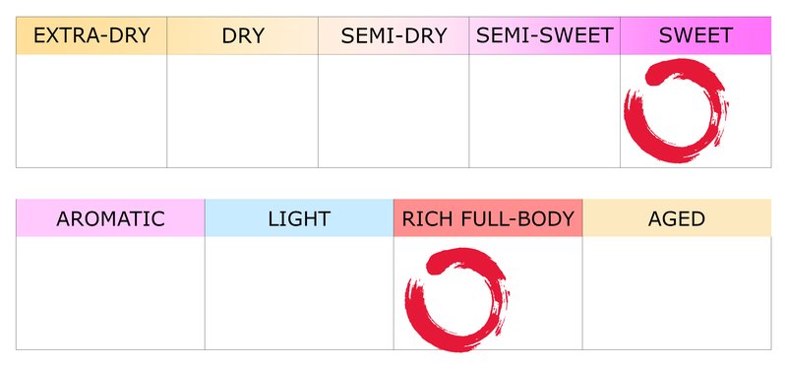Pick the SEMI-SWEET header
Viewport: 787px width, 365px height.
point(545,35)
